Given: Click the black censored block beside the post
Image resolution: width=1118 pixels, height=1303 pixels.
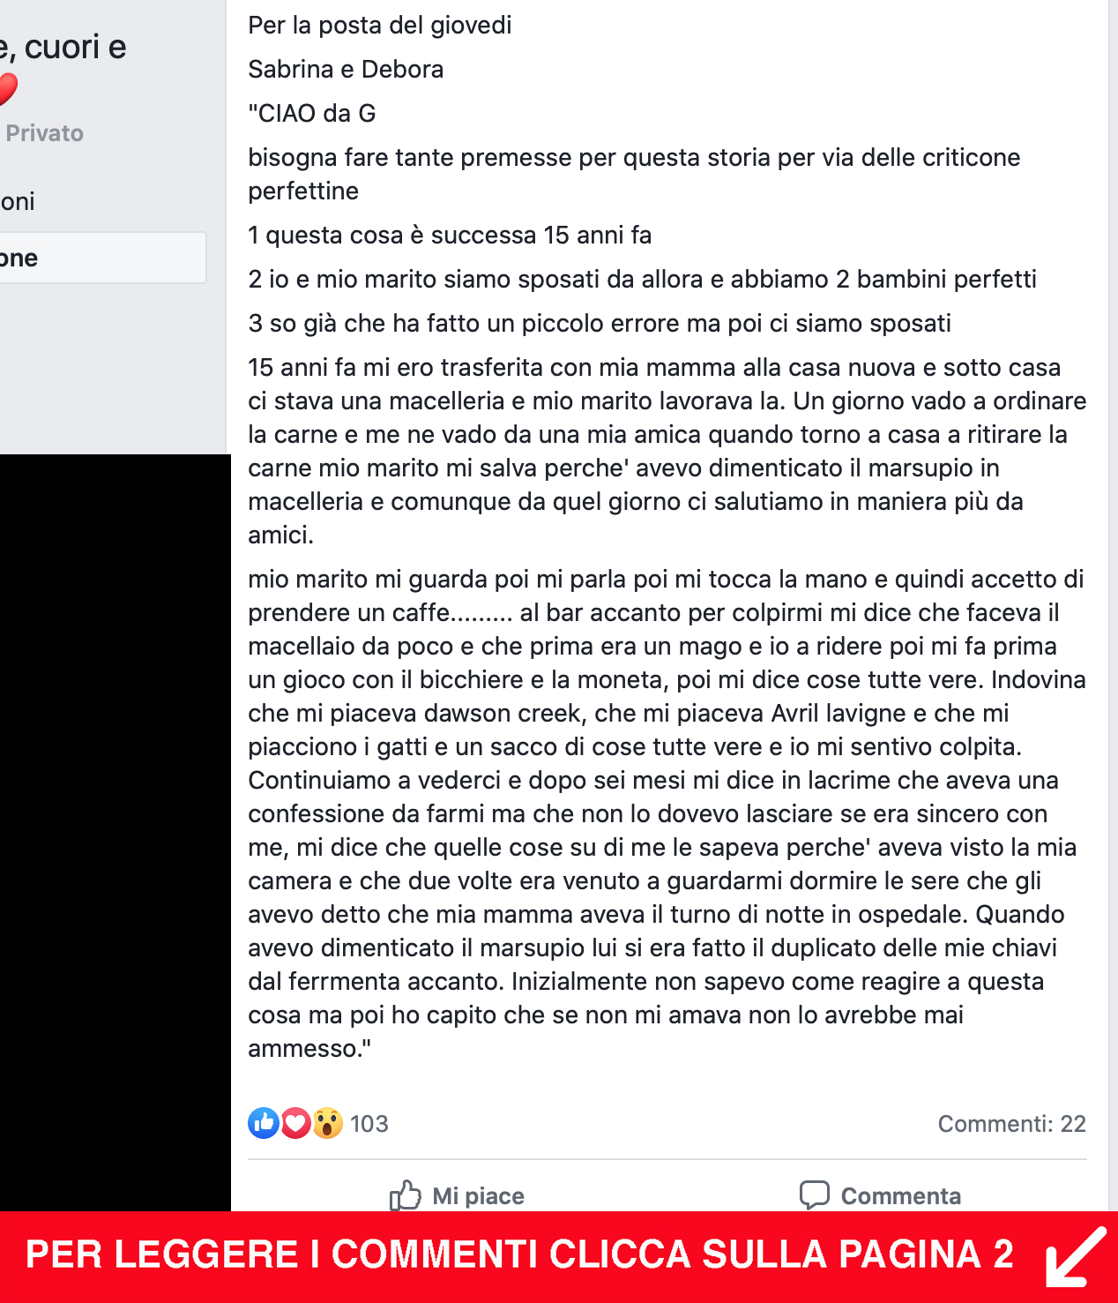Looking at the screenshot, I should [116, 833].
